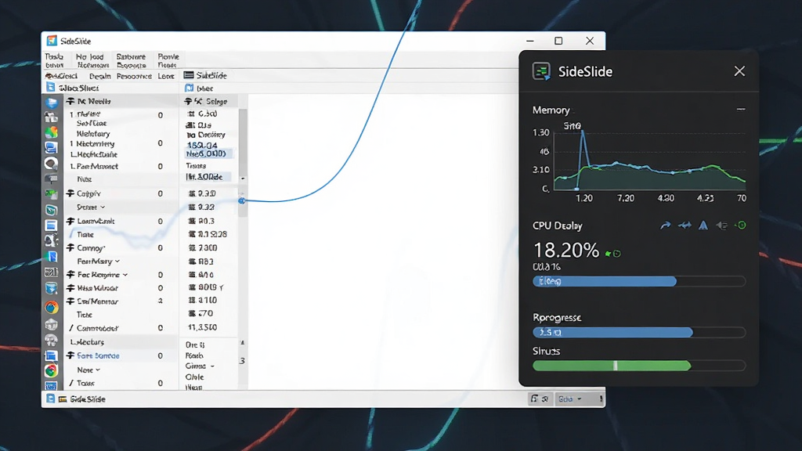Image resolution: width=802 pixels, height=451 pixels.
Task: Click the double-arrow icon in the CPU row
Action: (685, 225)
